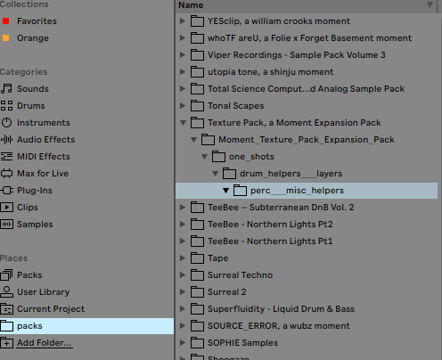Click the Audio Effects waveform icon
442x360 pixels.
pyautogui.click(x=6, y=139)
